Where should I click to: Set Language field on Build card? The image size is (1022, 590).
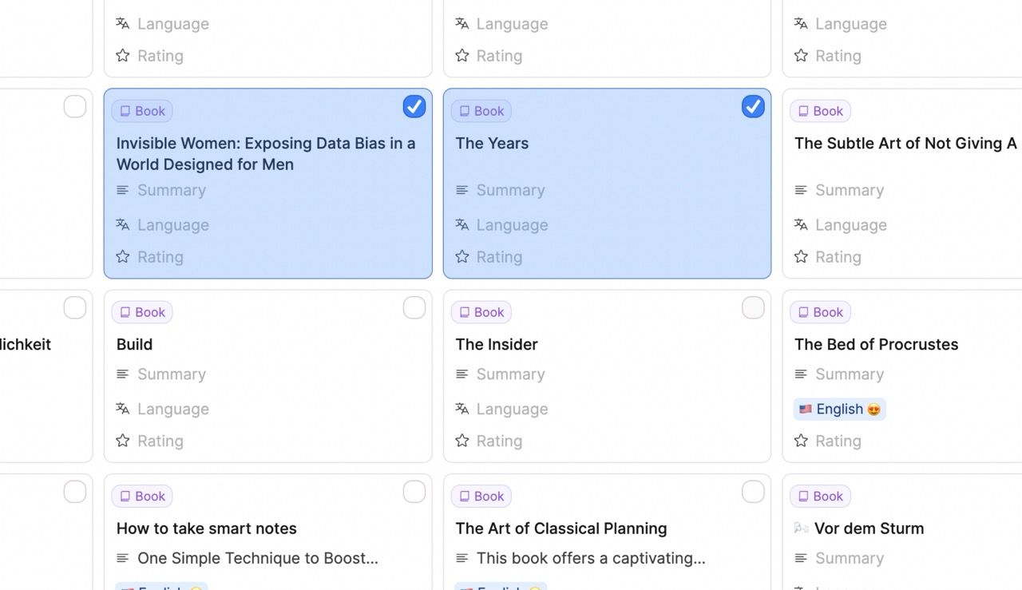point(172,409)
